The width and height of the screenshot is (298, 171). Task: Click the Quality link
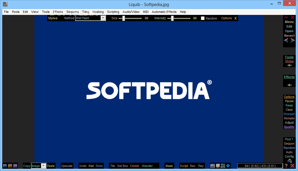pyautogui.click(x=289, y=127)
